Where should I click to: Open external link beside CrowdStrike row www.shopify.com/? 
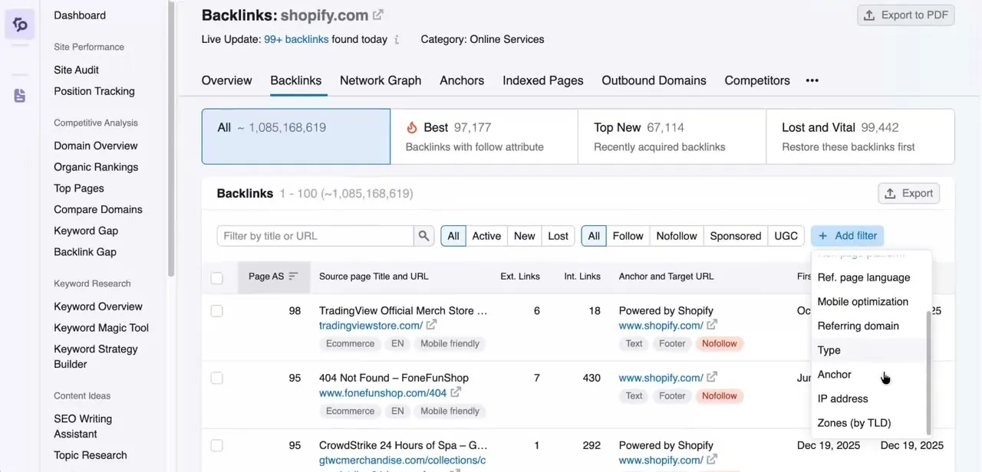[x=712, y=460]
